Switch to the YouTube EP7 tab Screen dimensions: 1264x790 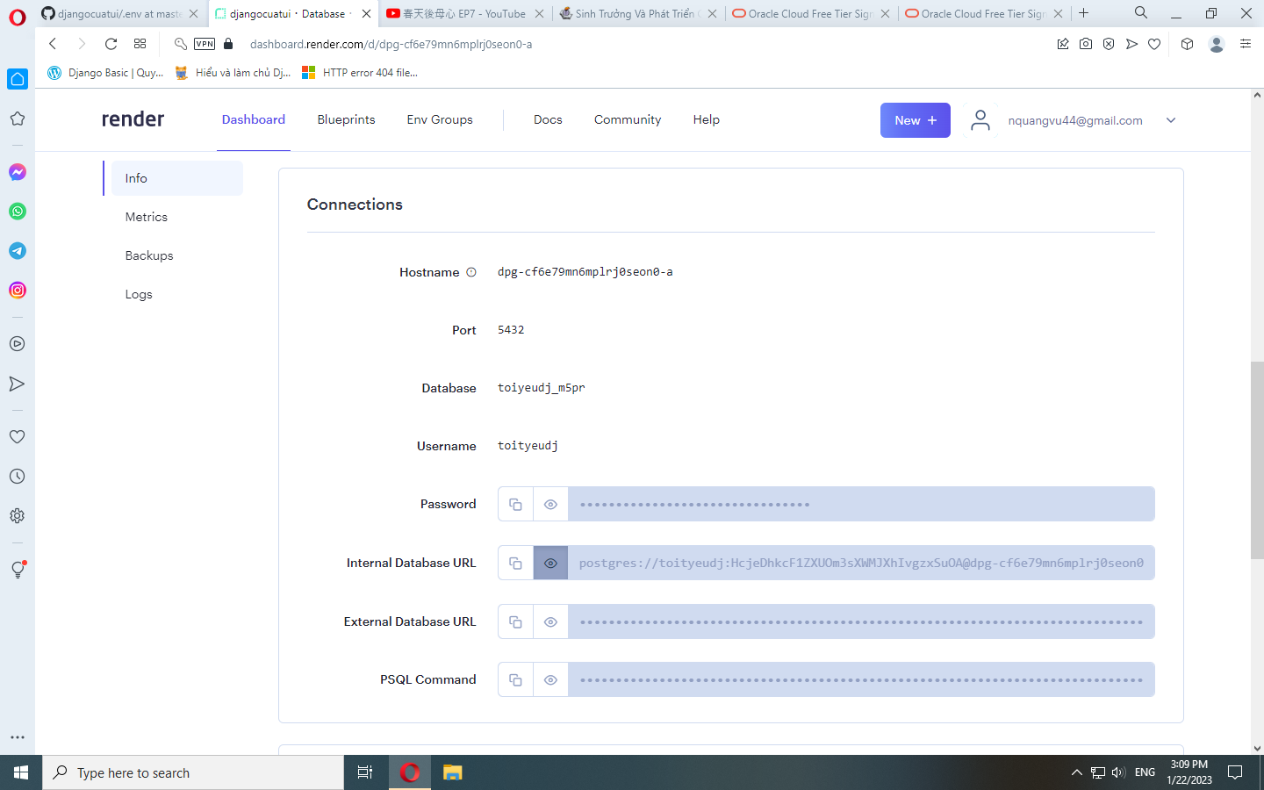pos(466,13)
